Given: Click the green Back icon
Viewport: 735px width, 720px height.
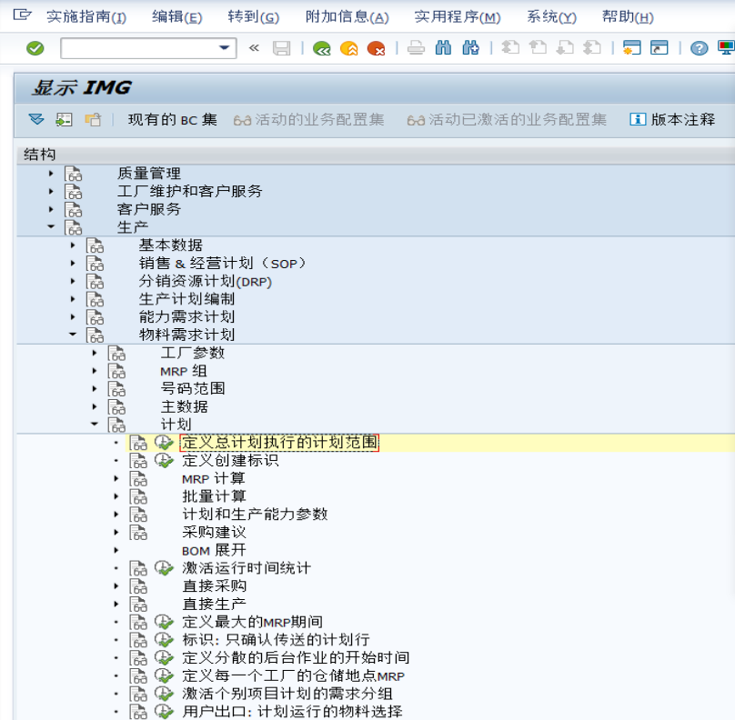Looking at the screenshot, I should (322, 48).
